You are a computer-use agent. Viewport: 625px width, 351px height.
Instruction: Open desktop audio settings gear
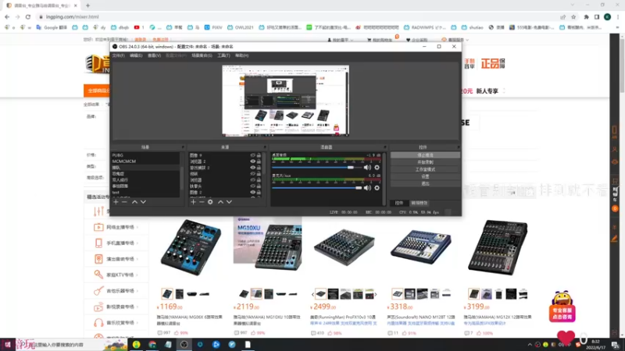click(x=377, y=168)
